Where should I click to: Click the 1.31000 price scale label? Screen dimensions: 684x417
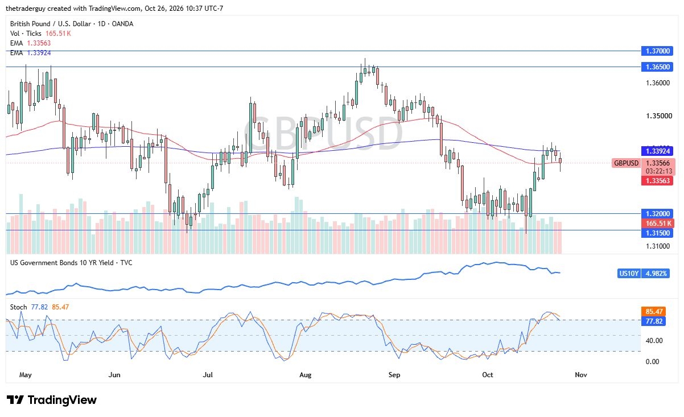click(x=658, y=246)
